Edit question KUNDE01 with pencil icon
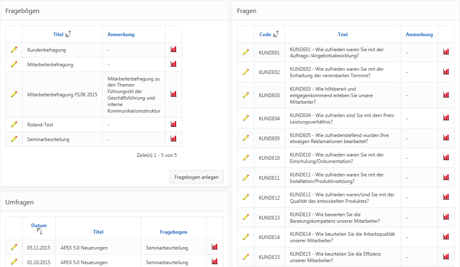460x267 pixels. [246, 52]
